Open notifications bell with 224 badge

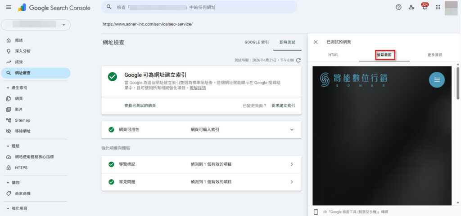coord(425,7)
